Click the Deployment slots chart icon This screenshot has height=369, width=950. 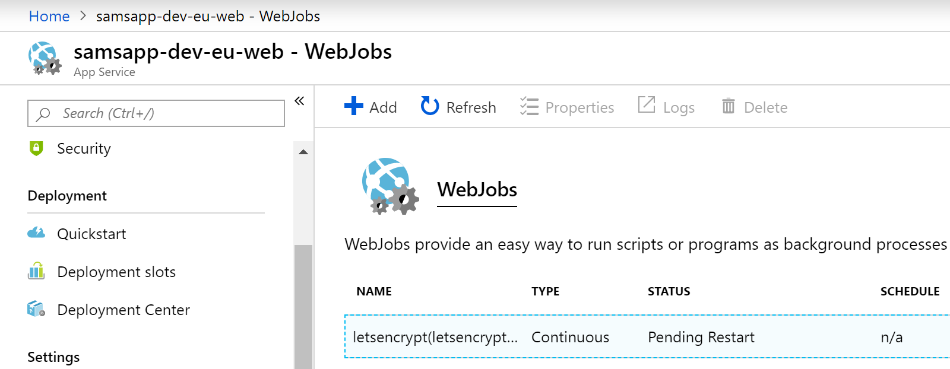(x=36, y=271)
